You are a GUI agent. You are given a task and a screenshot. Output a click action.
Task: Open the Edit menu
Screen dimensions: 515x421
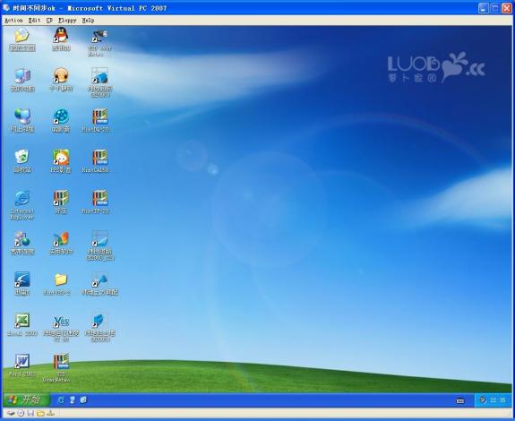35,21
